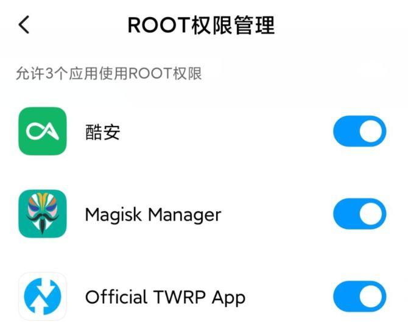Select the Official TWRP App label
408x336 pixels.
tap(165, 298)
